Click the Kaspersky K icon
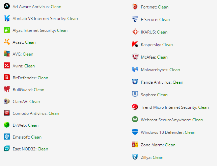 tap(135, 44)
